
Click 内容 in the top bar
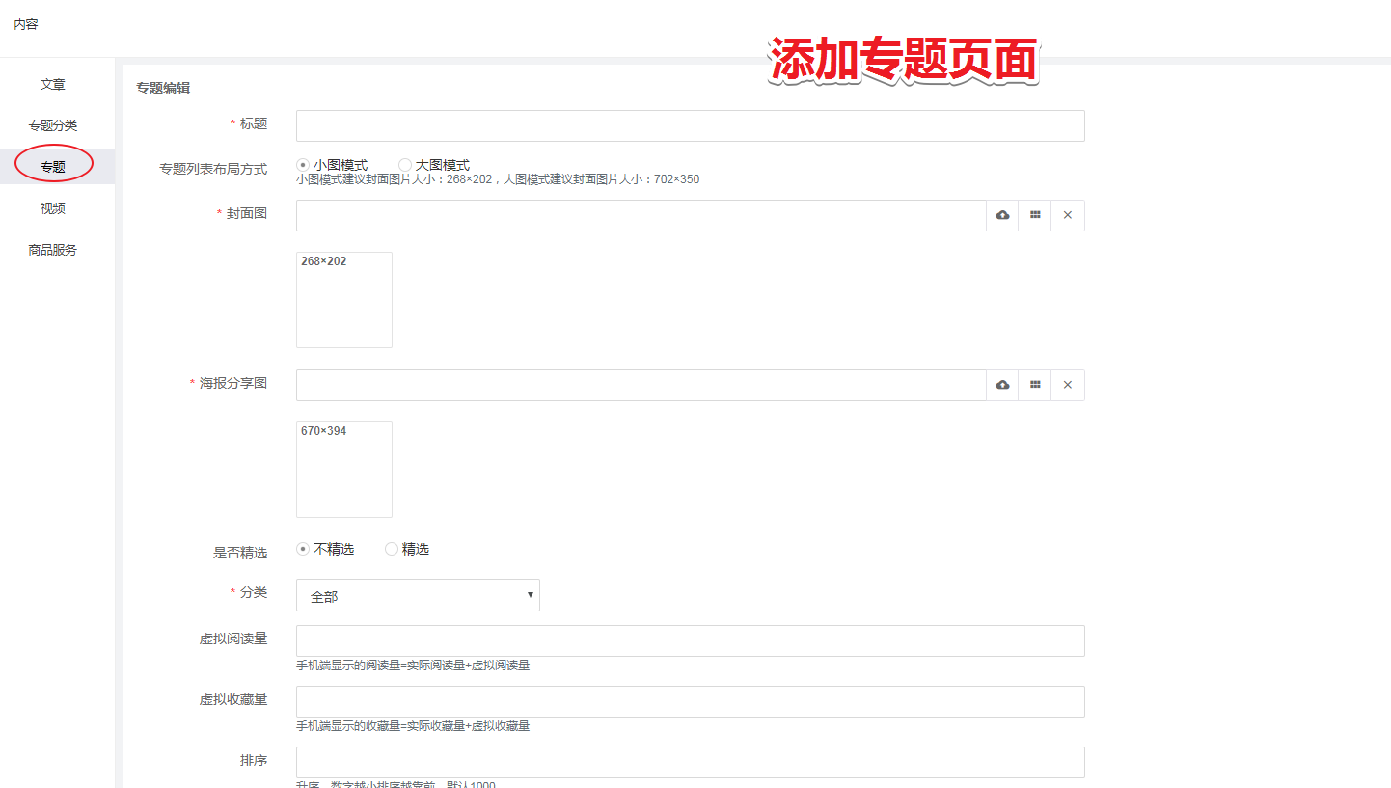point(26,24)
